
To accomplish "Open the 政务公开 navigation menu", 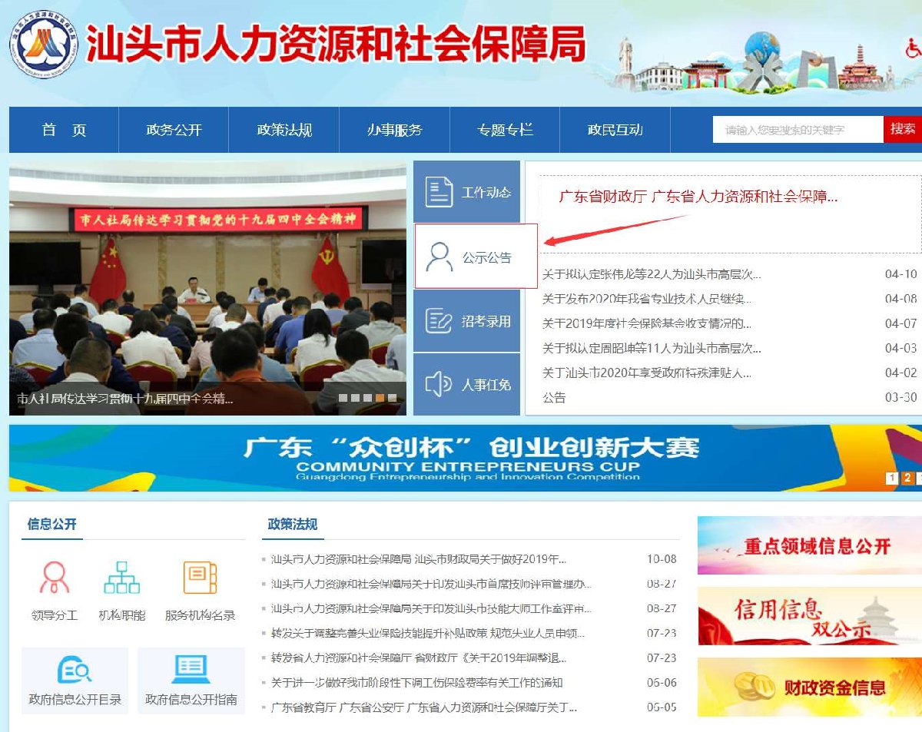I will point(174,130).
